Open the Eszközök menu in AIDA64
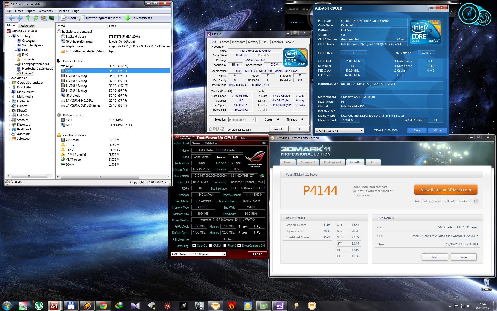The width and height of the screenshot is (497, 311). tap(63, 11)
